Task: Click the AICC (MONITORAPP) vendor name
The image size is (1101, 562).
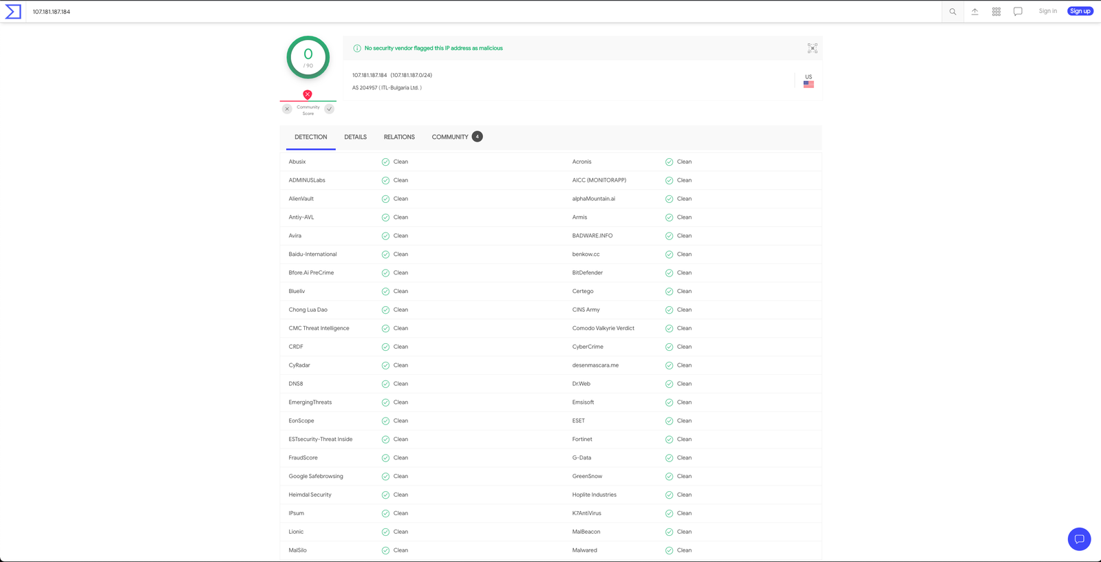Action: 599,180
